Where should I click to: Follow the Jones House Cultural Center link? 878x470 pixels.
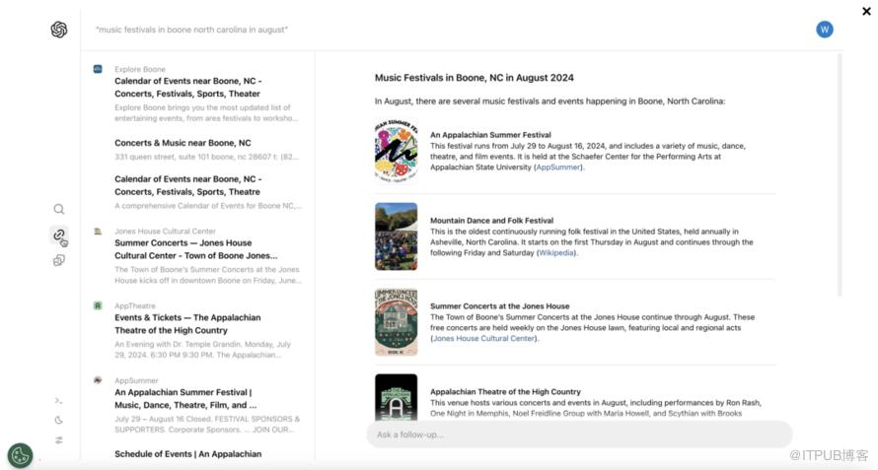coord(484,338)
